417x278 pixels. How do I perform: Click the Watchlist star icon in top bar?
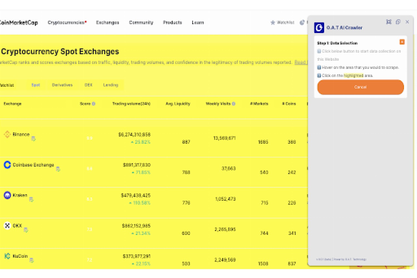click(x=273, y=23)
